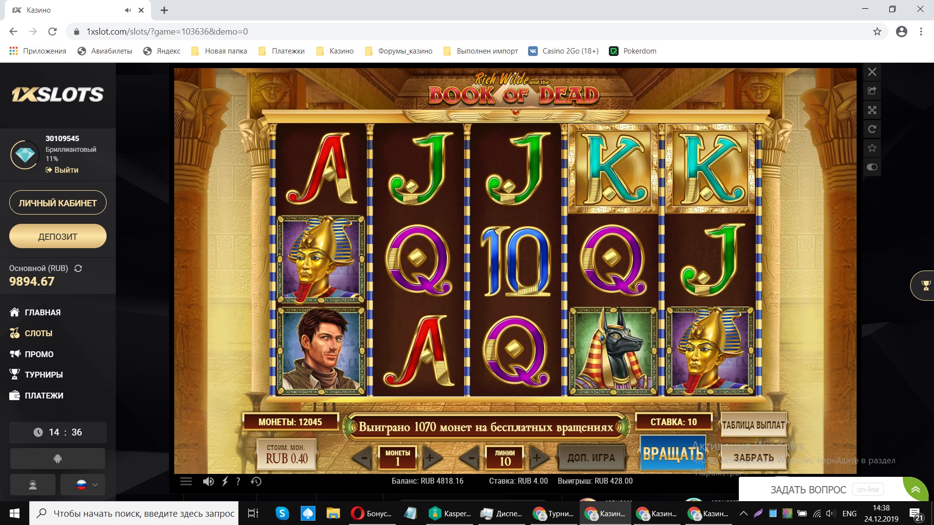934x525 pixels.
Task: Open the Форумы_казино bookmark folder
Action: (x=398, y=51)
